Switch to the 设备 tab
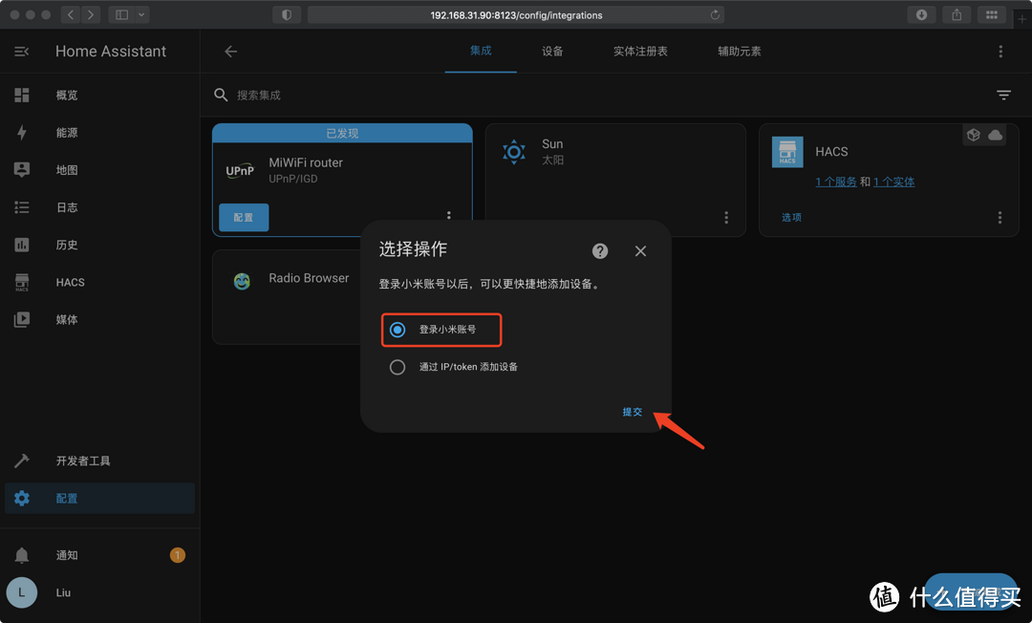 point(552,53)
